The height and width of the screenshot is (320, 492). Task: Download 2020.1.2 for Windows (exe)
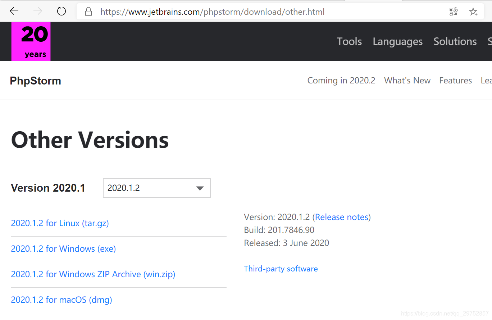[x=64, y=249]
